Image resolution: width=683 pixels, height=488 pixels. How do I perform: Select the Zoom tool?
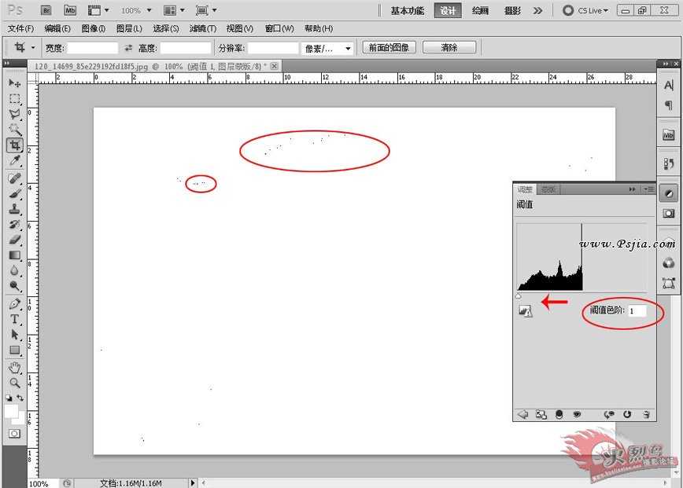(x=14, y=383)
